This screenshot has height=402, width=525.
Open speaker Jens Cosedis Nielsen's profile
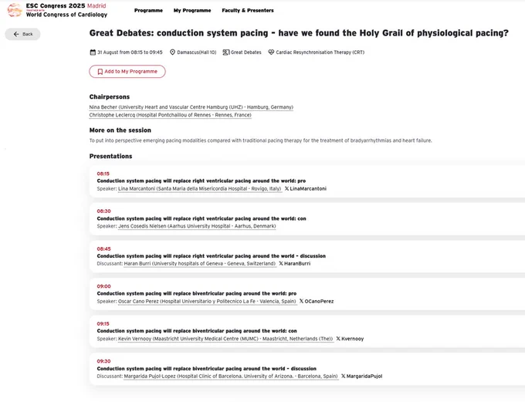(x=197, y=226)
